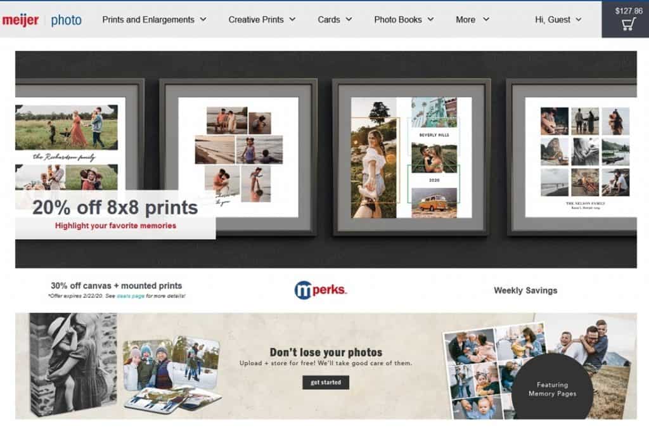
Task: Click the get started button
Action: coord(326,382)
